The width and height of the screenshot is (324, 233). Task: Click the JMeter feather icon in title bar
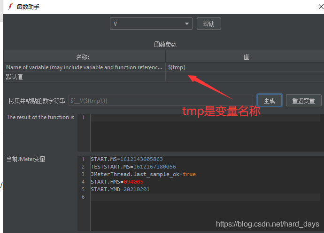pyautogui.click(x=10, y=7)
